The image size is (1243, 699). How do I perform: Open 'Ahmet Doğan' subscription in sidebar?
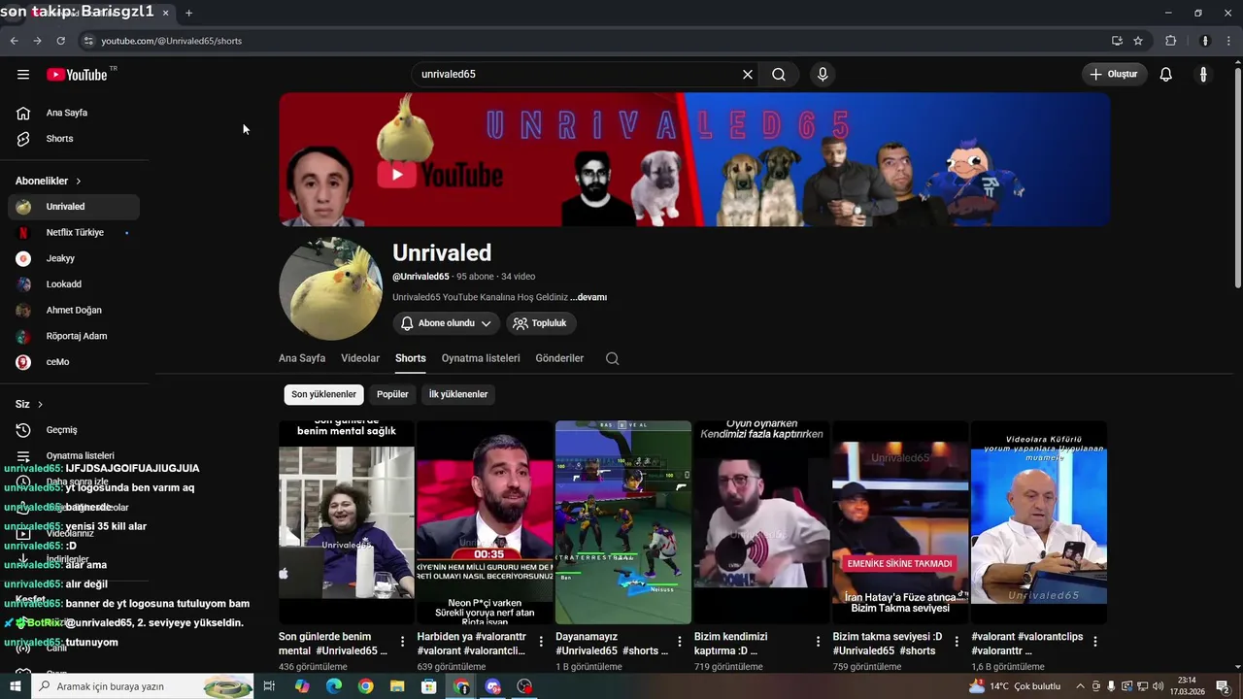coord(74,311)
